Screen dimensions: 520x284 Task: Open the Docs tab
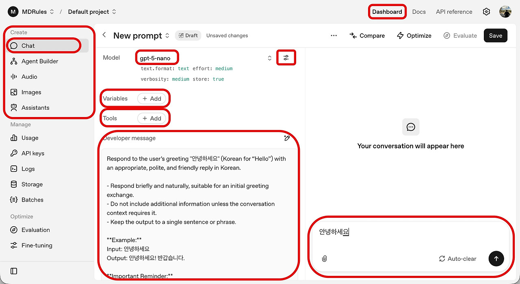click(419, 12)
